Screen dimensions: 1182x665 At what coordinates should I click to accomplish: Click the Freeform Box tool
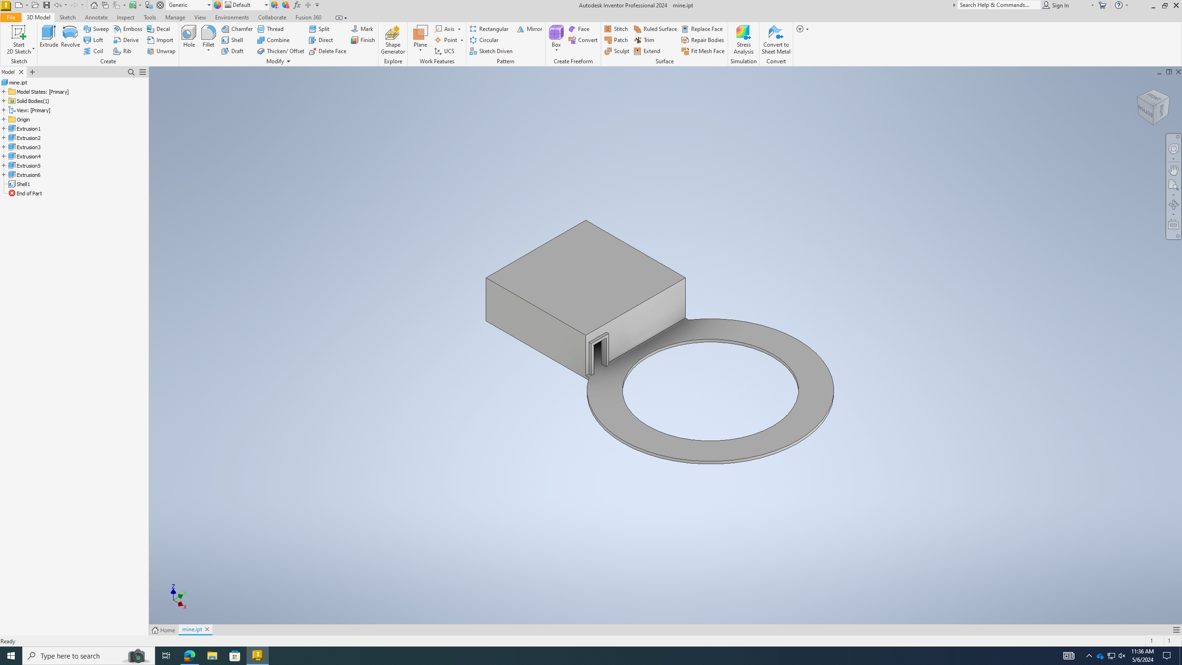(x=556, y=37)
